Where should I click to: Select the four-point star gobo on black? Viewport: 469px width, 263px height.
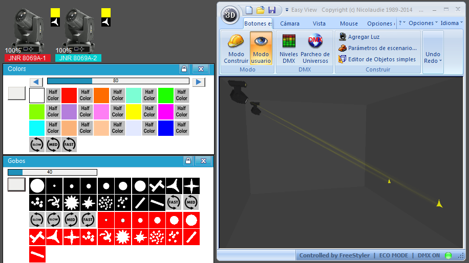[191, 186]
